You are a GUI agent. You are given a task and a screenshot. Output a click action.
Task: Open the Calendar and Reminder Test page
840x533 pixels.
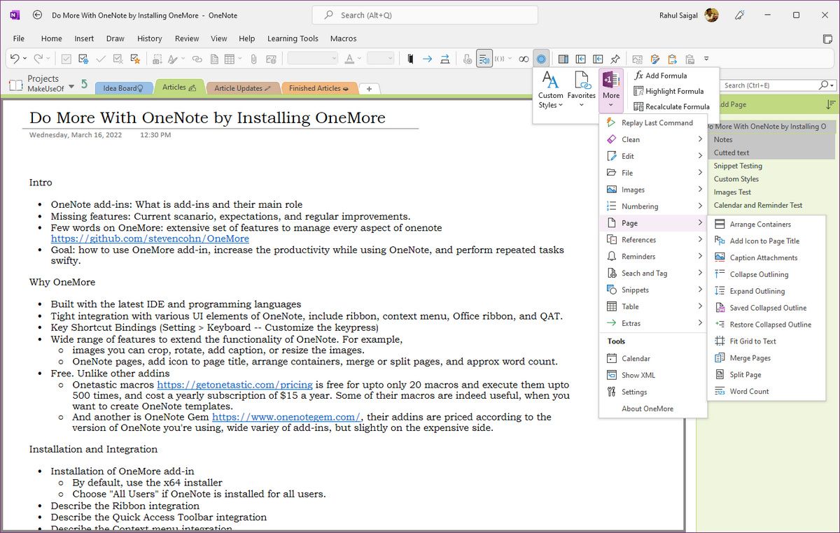757,205
